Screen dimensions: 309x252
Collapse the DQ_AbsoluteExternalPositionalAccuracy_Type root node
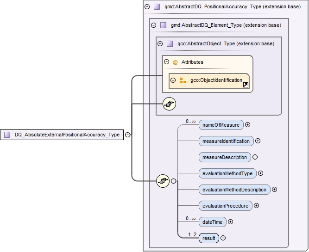click(127, 135)
